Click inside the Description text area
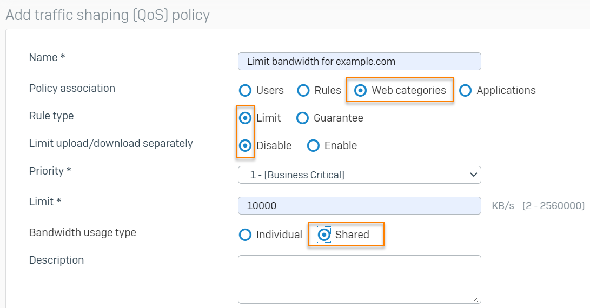The width and height of the screenshot is (590, 308). click(x=359, y=279)
